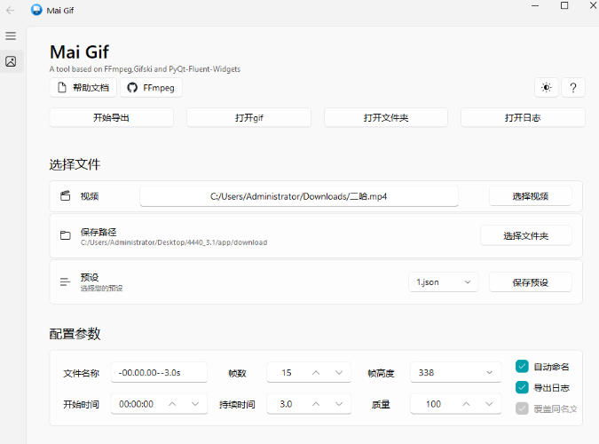
Task: Toggle the light/dark theme icon
Action: pyautogui.click(x=546, y=88)
